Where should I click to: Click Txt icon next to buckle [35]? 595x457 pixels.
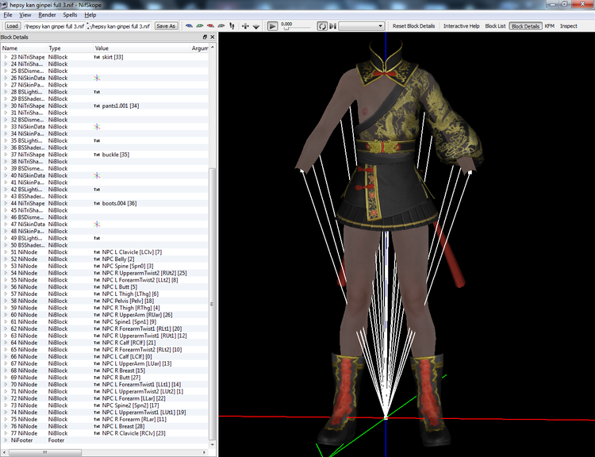[x=97, y=155]
